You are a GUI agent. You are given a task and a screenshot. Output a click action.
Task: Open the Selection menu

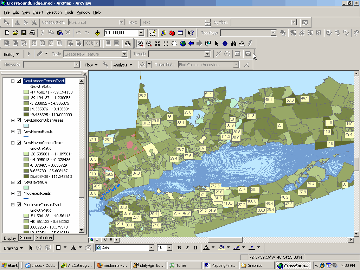click(x=54, y=12)
